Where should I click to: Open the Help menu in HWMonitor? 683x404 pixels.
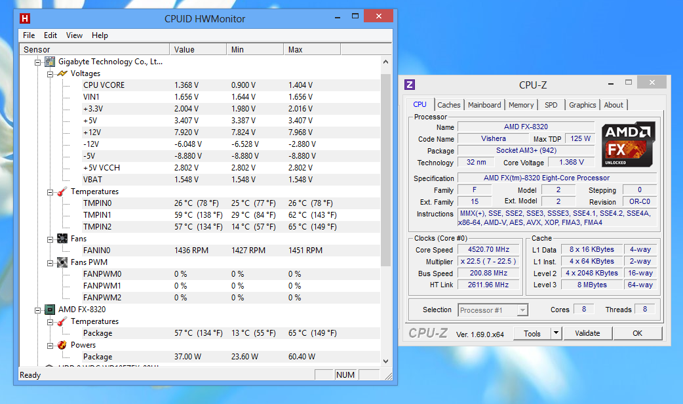tap(100, 35)
